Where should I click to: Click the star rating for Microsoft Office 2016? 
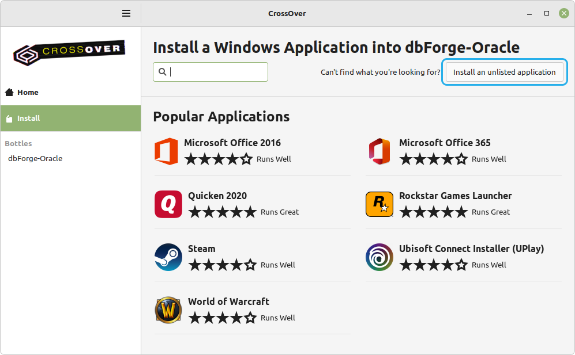point(219,159)
